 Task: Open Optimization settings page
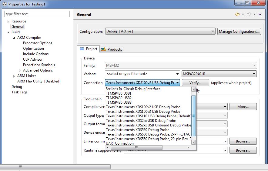pyautogui.click(x=33, y=49)
